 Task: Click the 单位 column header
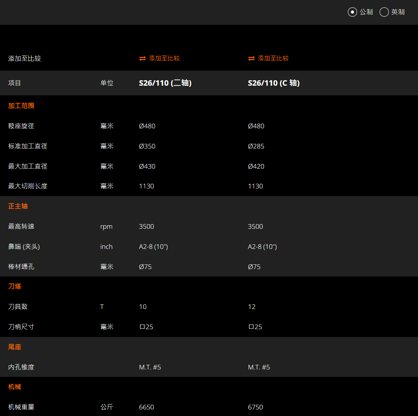(107, 83)
